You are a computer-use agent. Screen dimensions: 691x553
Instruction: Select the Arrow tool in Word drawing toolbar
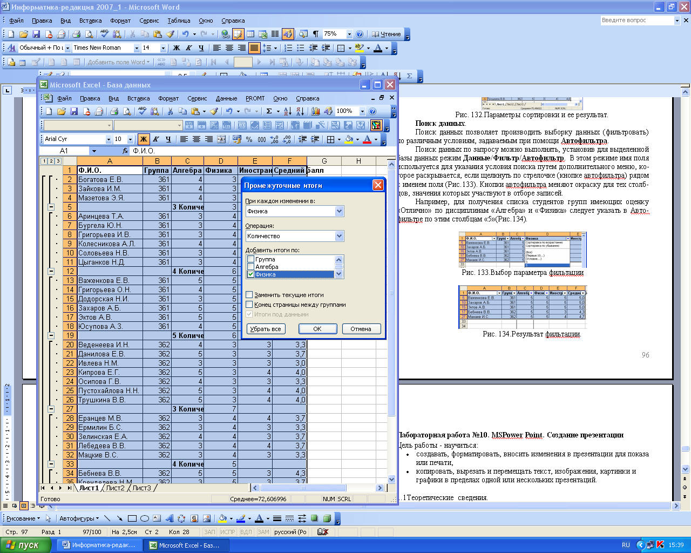click(x=119, y=518)
